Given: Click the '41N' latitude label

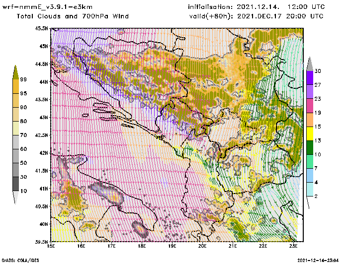Looking at the screenshot, I should coord(44,189).
